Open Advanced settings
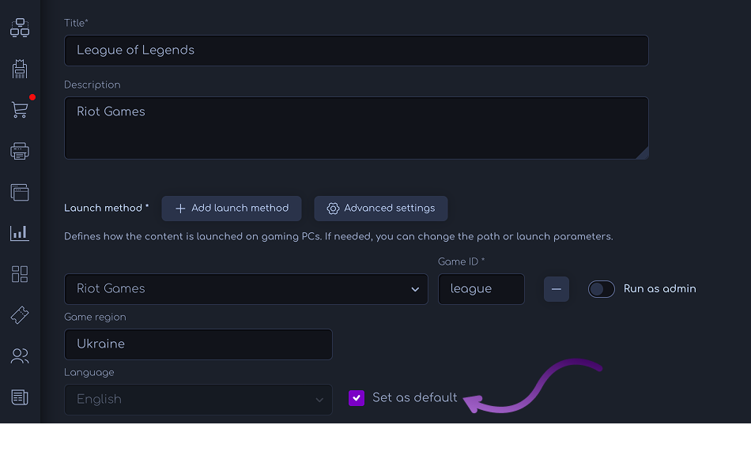Image resolution: width=751 pixels, height=455 pixels. [381, 209]
